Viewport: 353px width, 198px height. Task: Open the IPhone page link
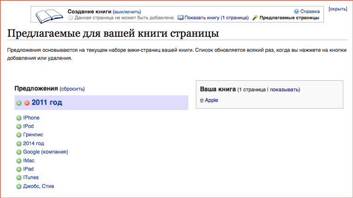coord(31,118)
